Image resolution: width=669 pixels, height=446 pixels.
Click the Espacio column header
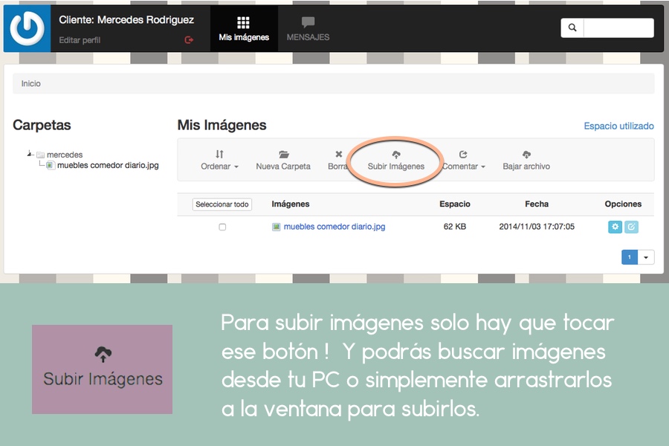pos(455,204)
